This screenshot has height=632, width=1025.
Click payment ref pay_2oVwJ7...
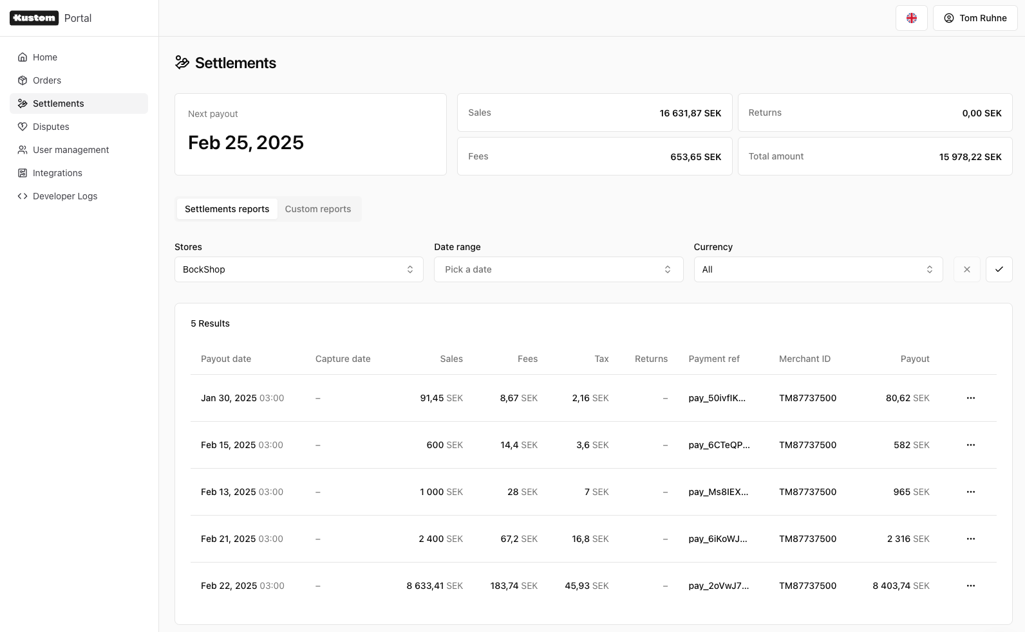pyautogui.click(x=719, y=586)
